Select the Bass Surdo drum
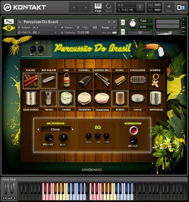The width and height of the screenshot is (189, 202). pos(31,99)
